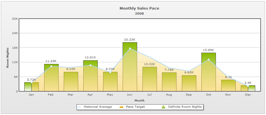Screen dimensions: 266x115
Task: Click the Historical Average point for Jun
Action: coord(130,49)
